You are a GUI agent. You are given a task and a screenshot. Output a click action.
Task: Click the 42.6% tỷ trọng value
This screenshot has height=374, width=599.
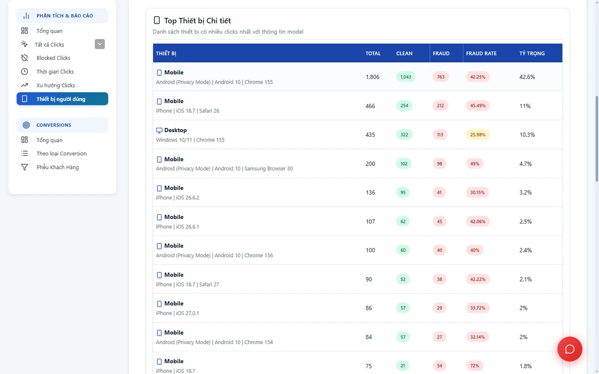tap(527, 77)
